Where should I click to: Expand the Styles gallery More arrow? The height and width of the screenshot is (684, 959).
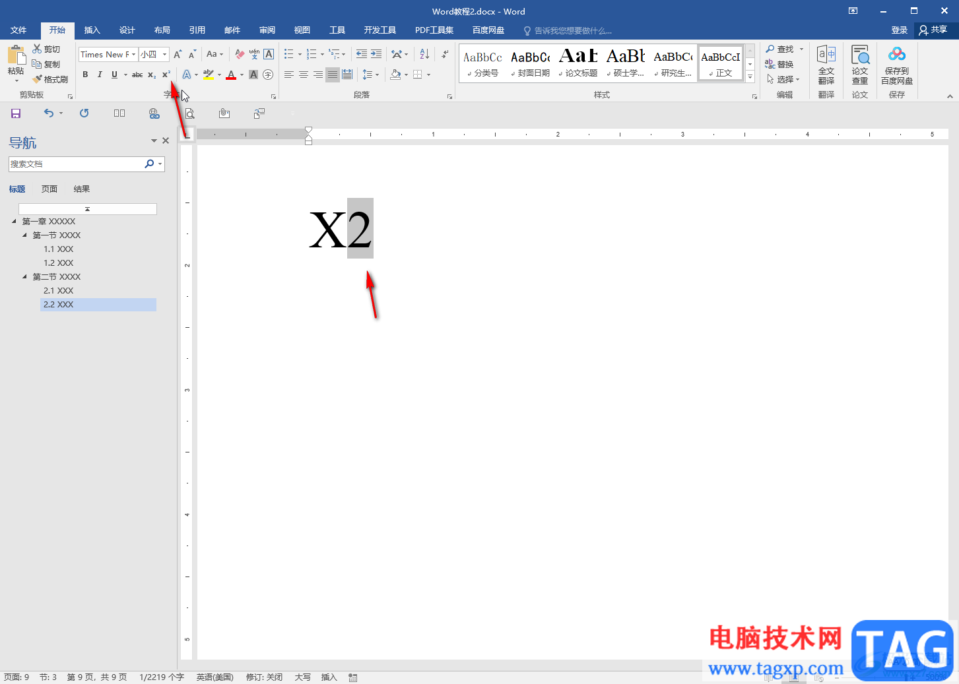(x=750, y=77)
